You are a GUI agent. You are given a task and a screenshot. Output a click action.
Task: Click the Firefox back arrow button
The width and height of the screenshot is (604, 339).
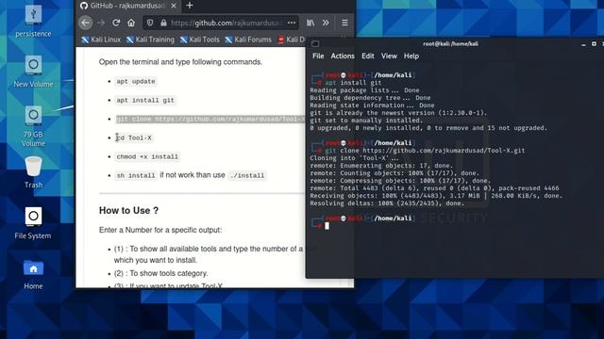tap(86, 23)
